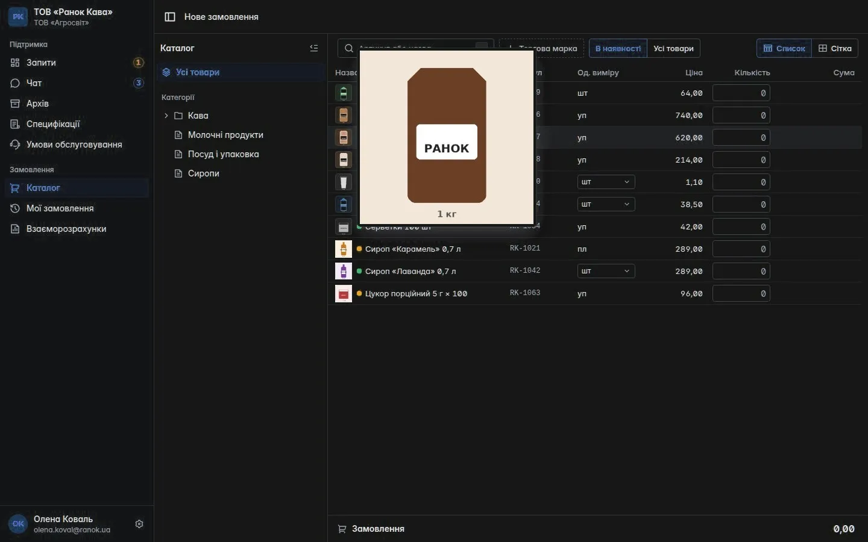Click the quantity field for Сироп «Карамель»
The width and height of the screenshot is (868, 542).
point(741,249)
